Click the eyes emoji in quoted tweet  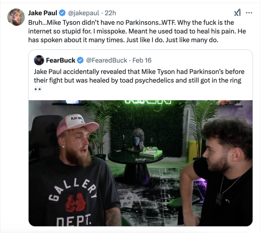(38, 89)
